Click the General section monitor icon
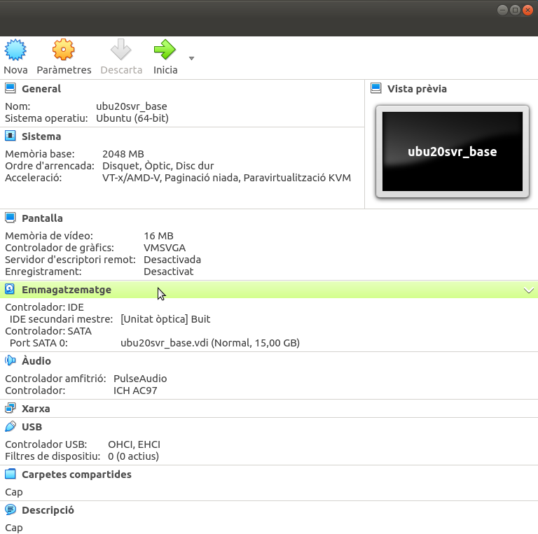 (11, 88)
